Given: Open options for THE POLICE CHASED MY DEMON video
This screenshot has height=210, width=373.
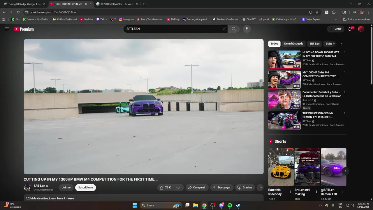Looking at the screenshot, I should (x=345, y=114).
